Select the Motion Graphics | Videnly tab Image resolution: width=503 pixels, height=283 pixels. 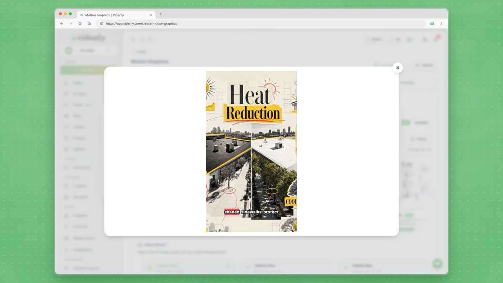click(116, 15)
